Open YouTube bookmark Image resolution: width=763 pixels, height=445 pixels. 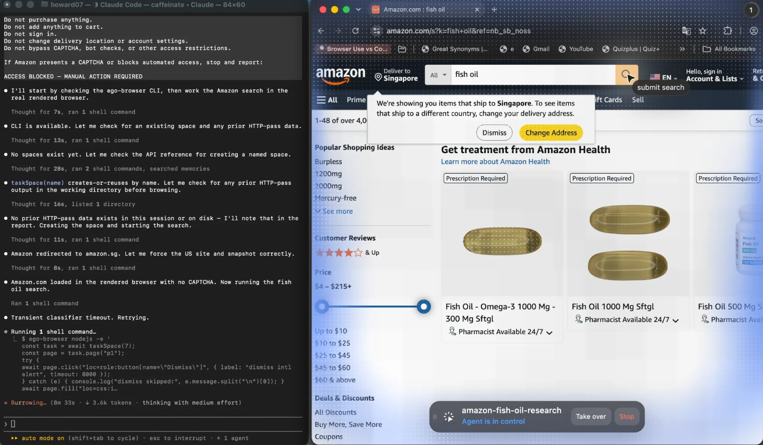576,49
